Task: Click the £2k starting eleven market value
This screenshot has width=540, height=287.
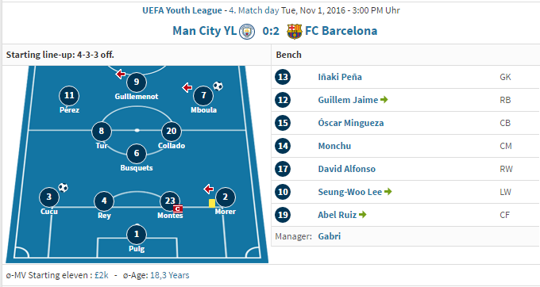Action: [x=102, y=275]
